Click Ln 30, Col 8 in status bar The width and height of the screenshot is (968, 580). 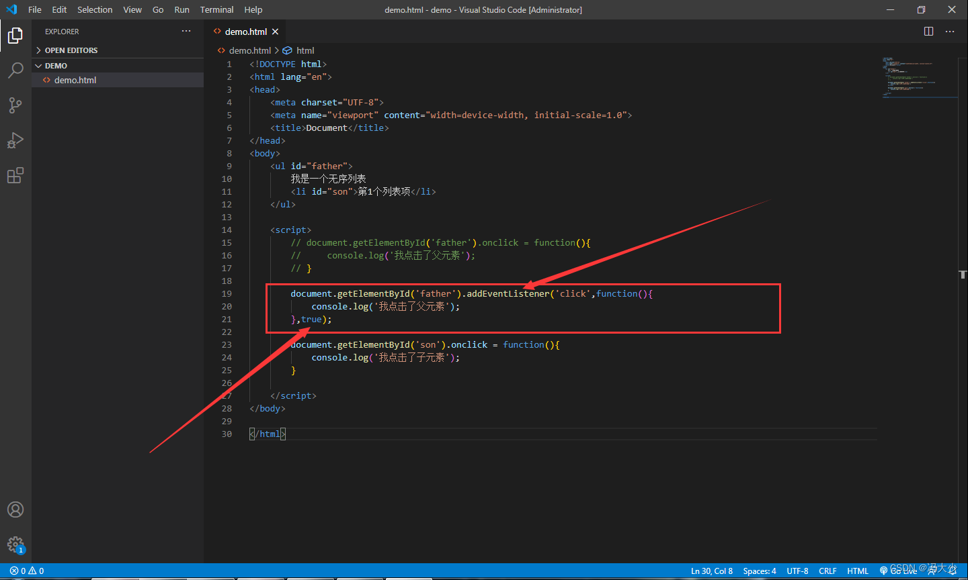tap(712, 571)
